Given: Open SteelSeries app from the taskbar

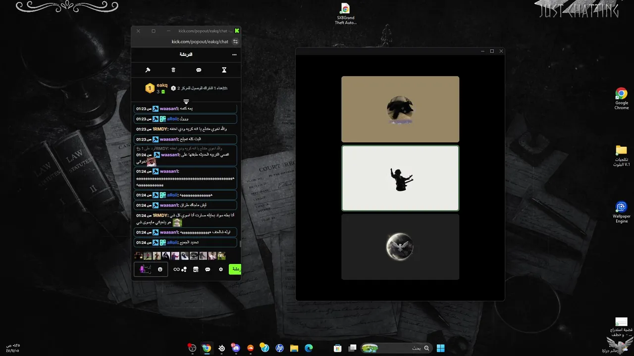Looking at the screenshot, I should [x=221, y=348].
